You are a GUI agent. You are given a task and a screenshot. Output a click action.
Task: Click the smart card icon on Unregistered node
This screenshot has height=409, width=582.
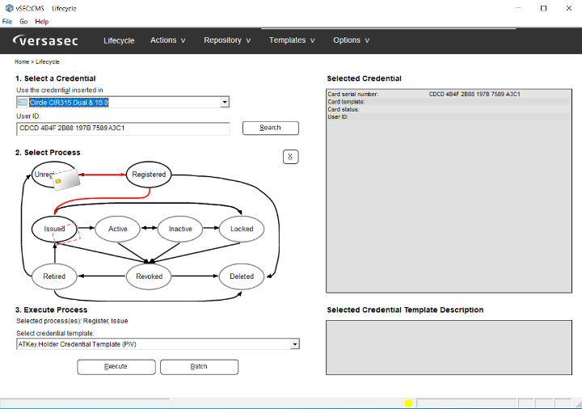point(66,179)
